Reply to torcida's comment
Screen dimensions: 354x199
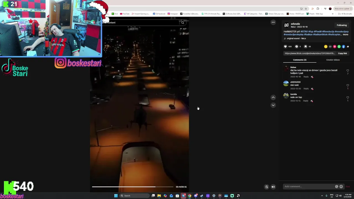(x=306, y=101)
